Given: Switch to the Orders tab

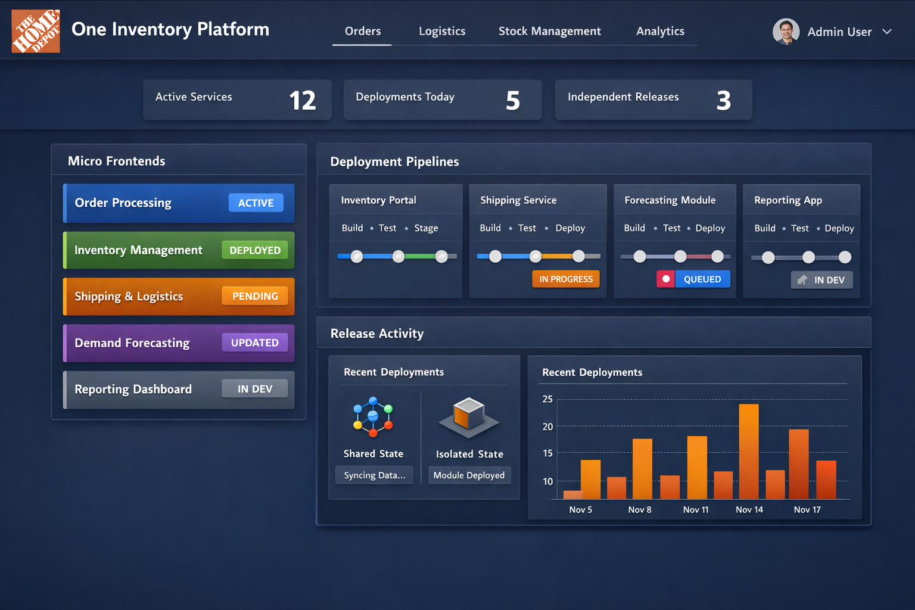Looking at the screenshot, I should coord(362,31).
